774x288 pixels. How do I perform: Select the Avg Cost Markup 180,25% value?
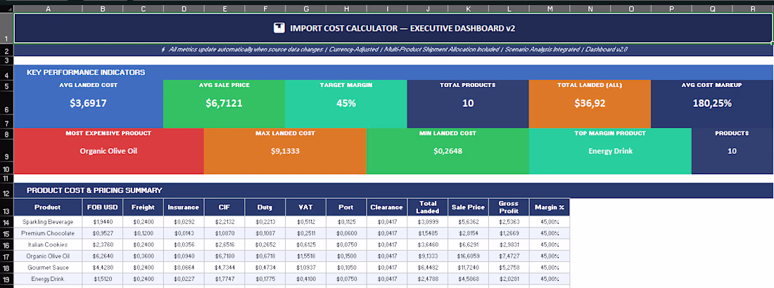712,103
